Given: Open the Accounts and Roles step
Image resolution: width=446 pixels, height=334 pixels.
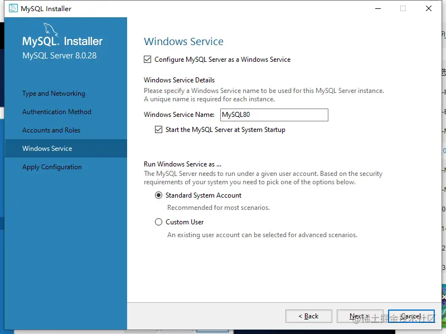Looking at the screenshot, I should click(x=51, y=130).
